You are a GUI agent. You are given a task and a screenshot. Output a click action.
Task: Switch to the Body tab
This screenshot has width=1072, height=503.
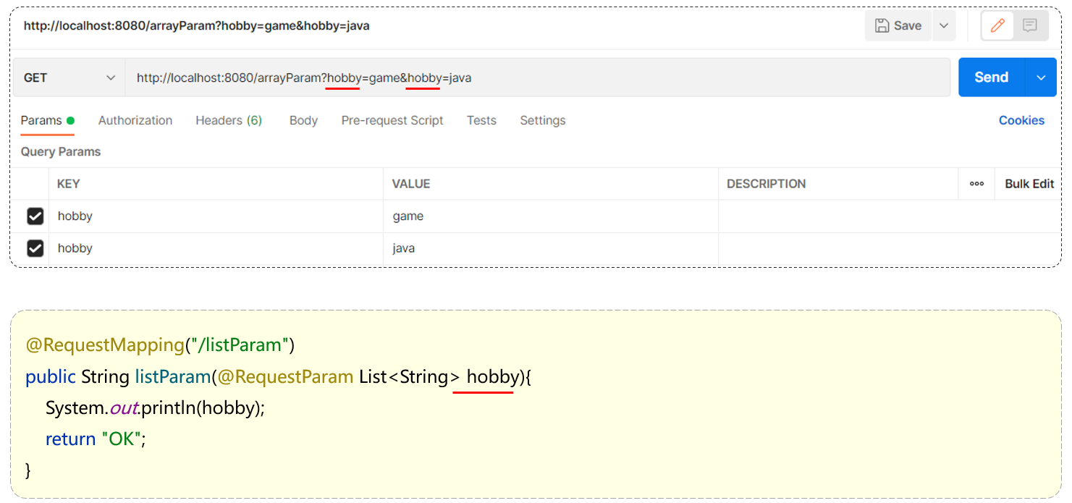coord(303,121)
